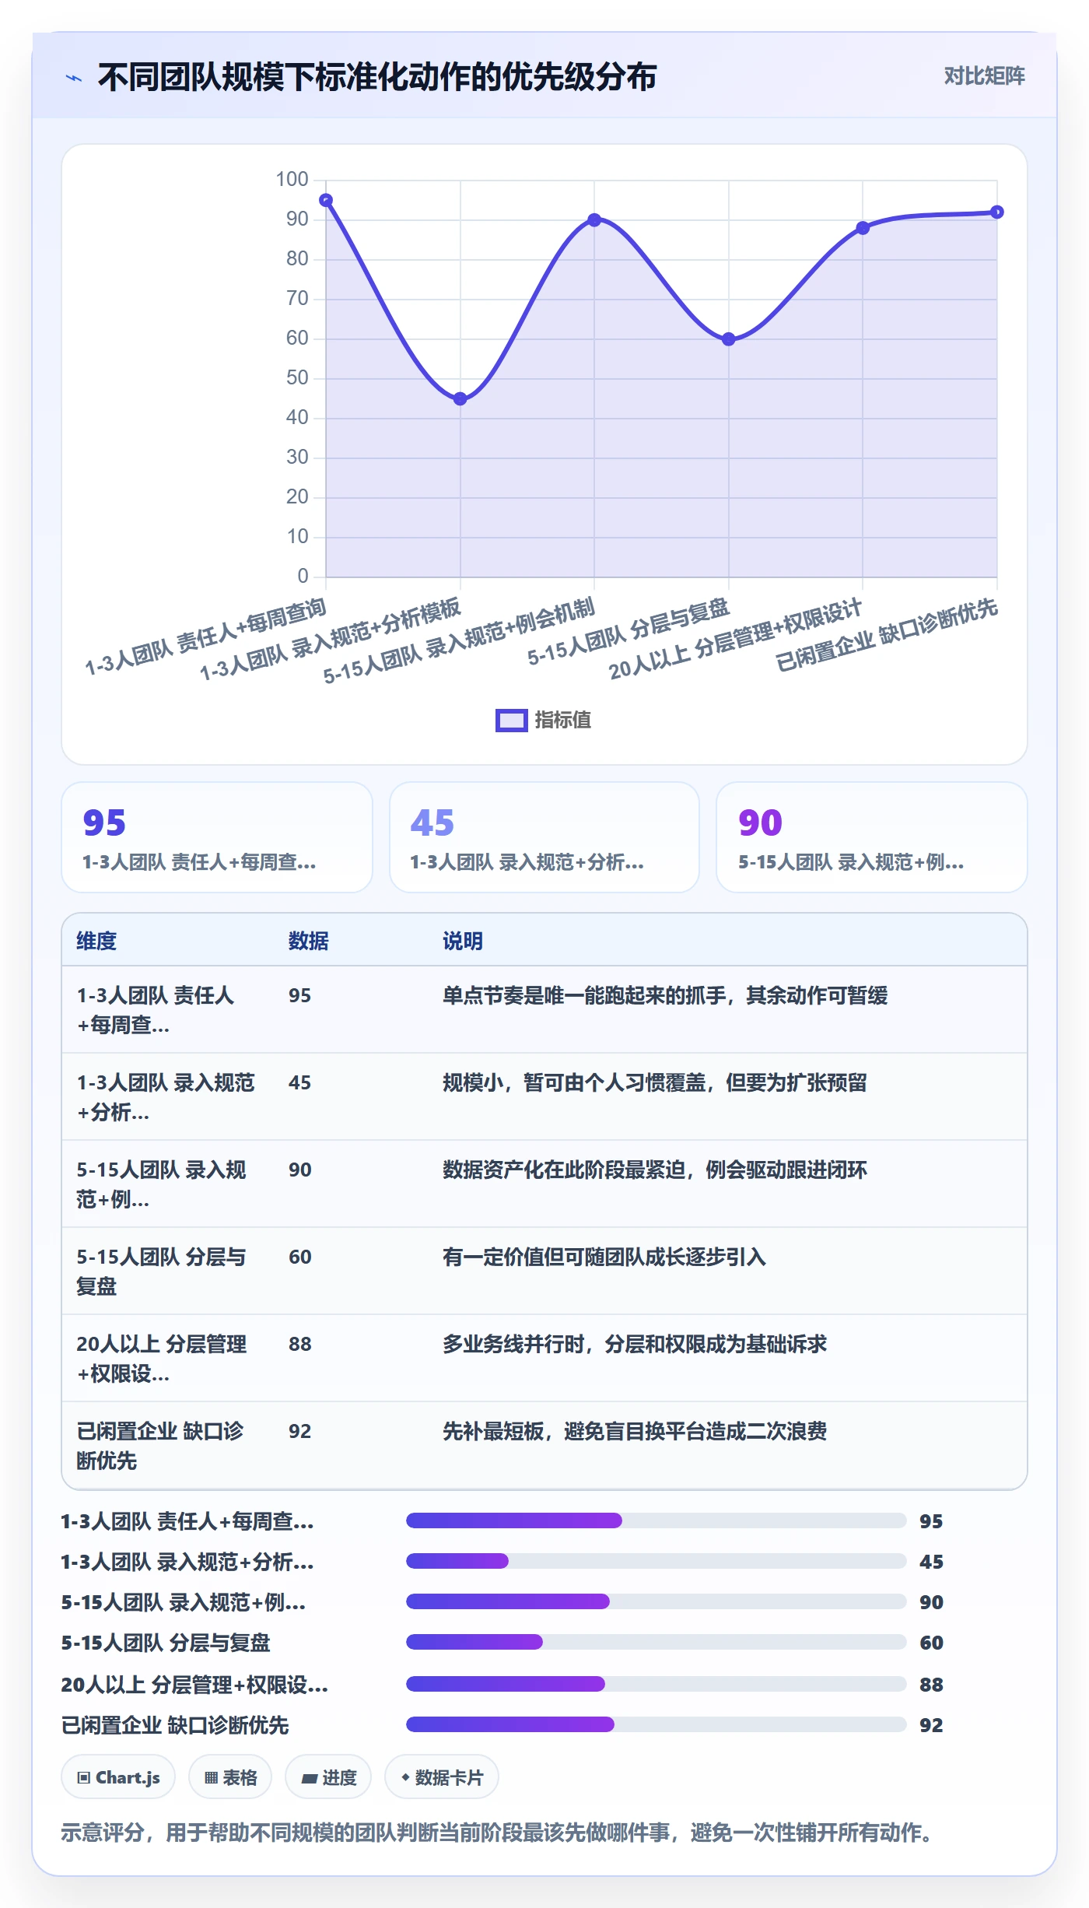Viewport: 1089px width, 1908px height.
Task: Click the progress bar valued 45
Action: pos(657,1561)
